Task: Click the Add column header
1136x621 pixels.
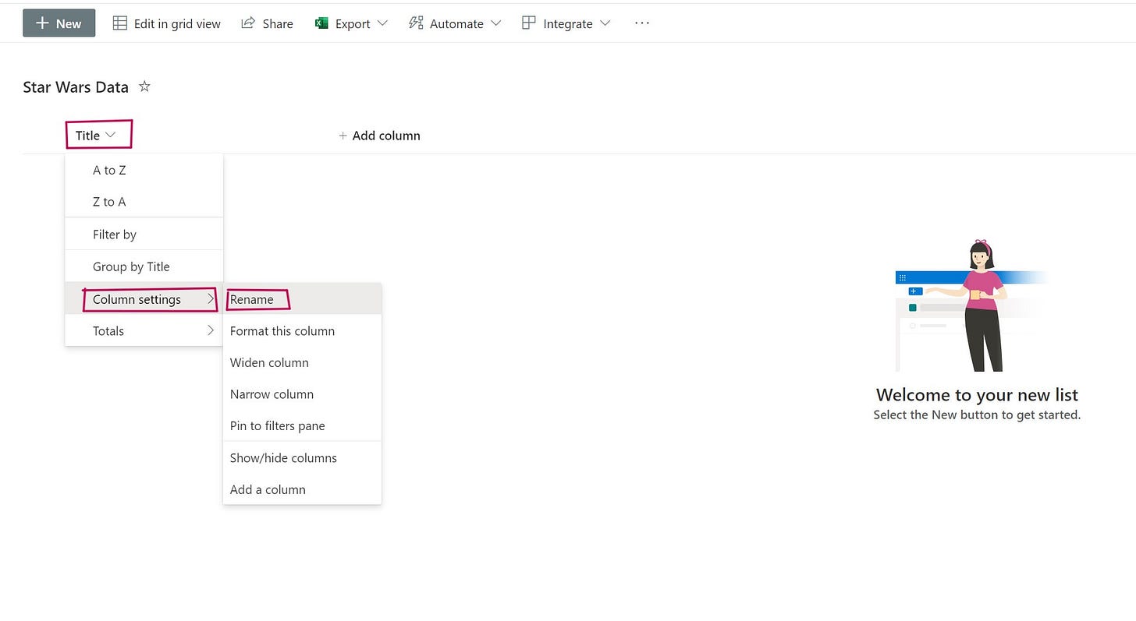Action: pyautogui.click(x=379, y=136)
